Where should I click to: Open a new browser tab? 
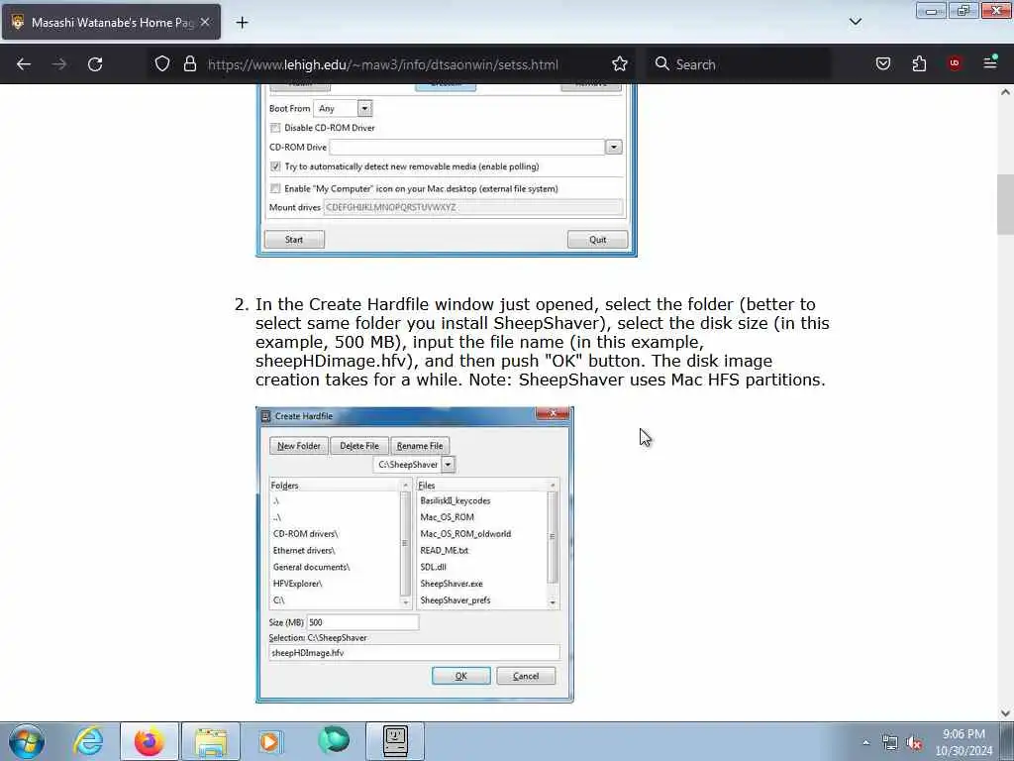242,23
